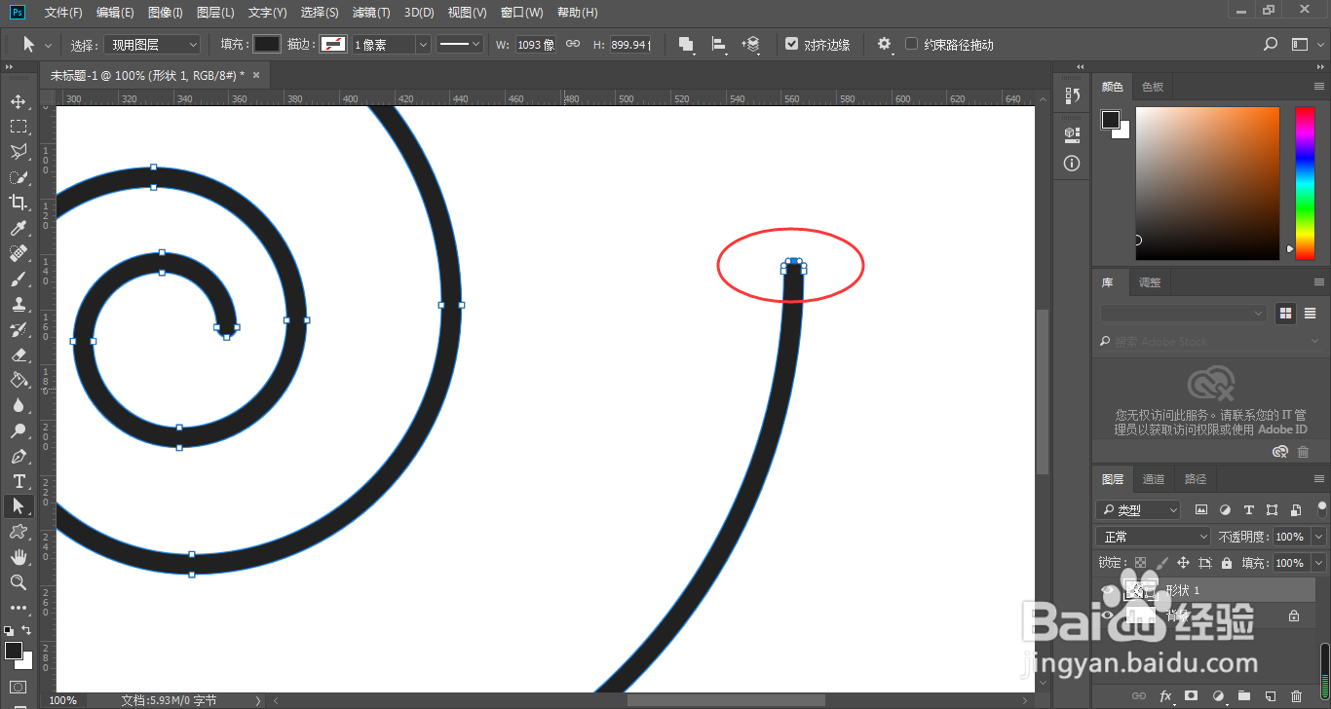
Task: Select the Polygonal Lasso tool
Action: (18, 152)
